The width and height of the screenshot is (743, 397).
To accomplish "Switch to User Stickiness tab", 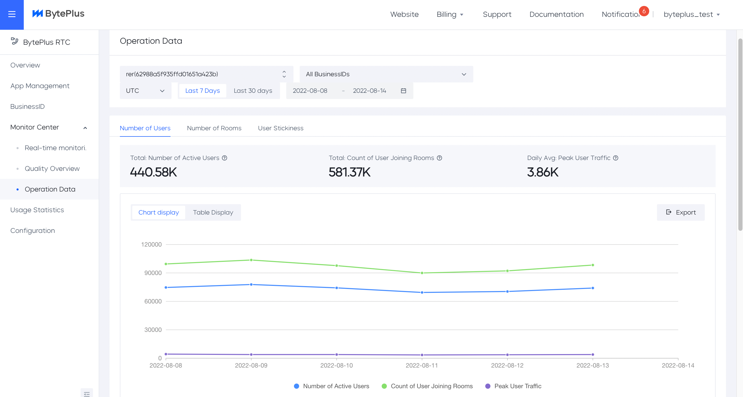I will coord(280,128).
